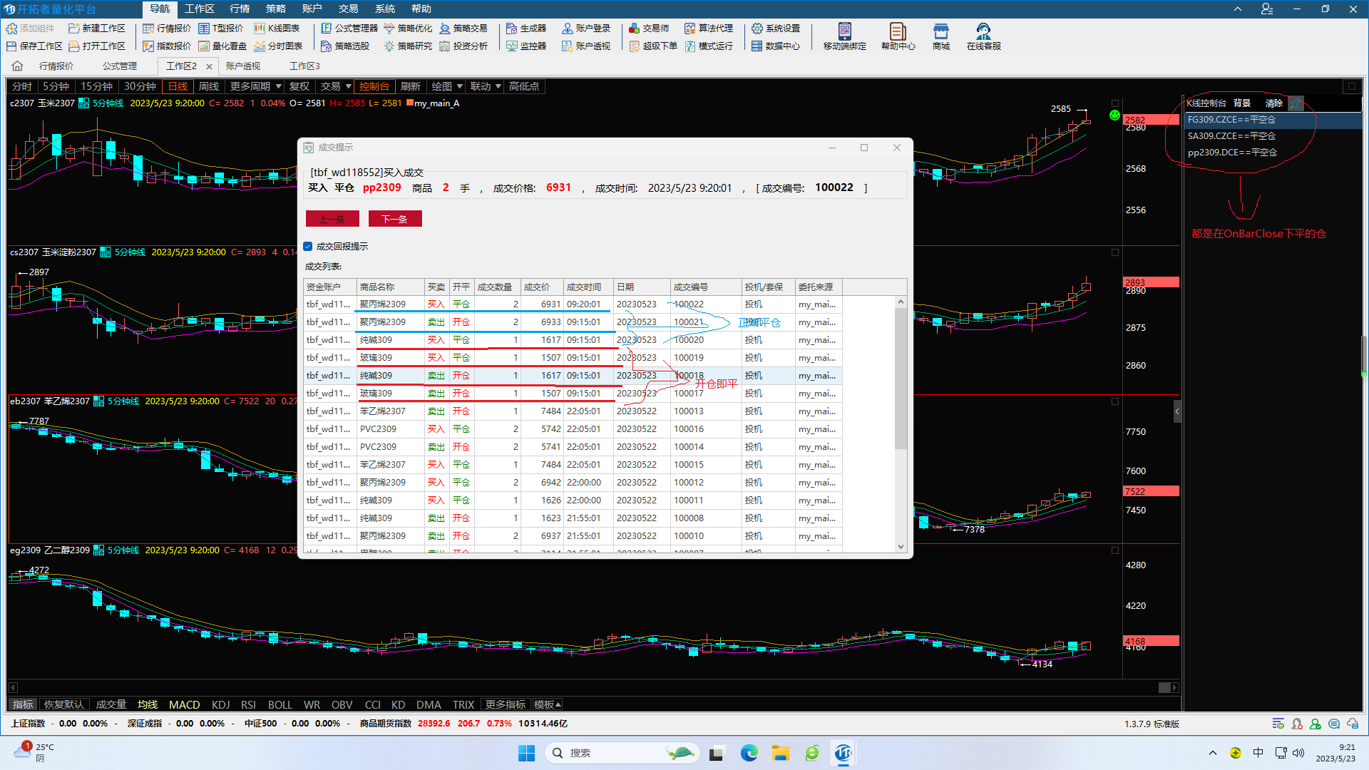Open 超级下单 order entry
This screenshot has width=1369, height=770.
(x=653, y=46)
